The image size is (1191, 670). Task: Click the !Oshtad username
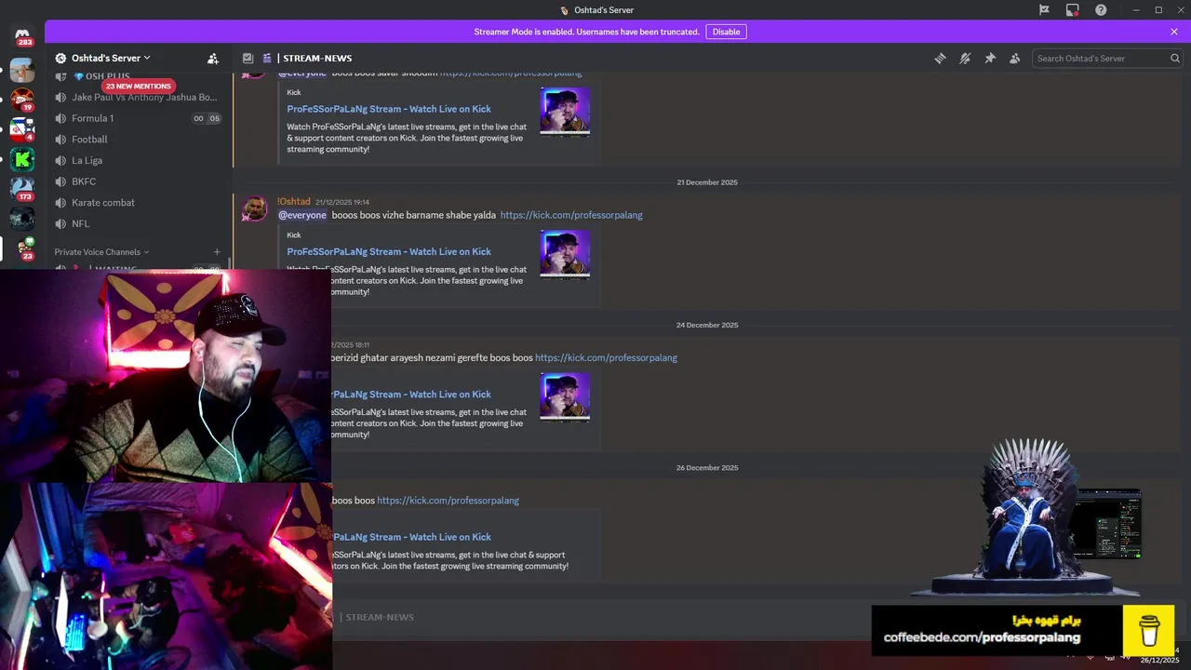click(x=293, y=201)
